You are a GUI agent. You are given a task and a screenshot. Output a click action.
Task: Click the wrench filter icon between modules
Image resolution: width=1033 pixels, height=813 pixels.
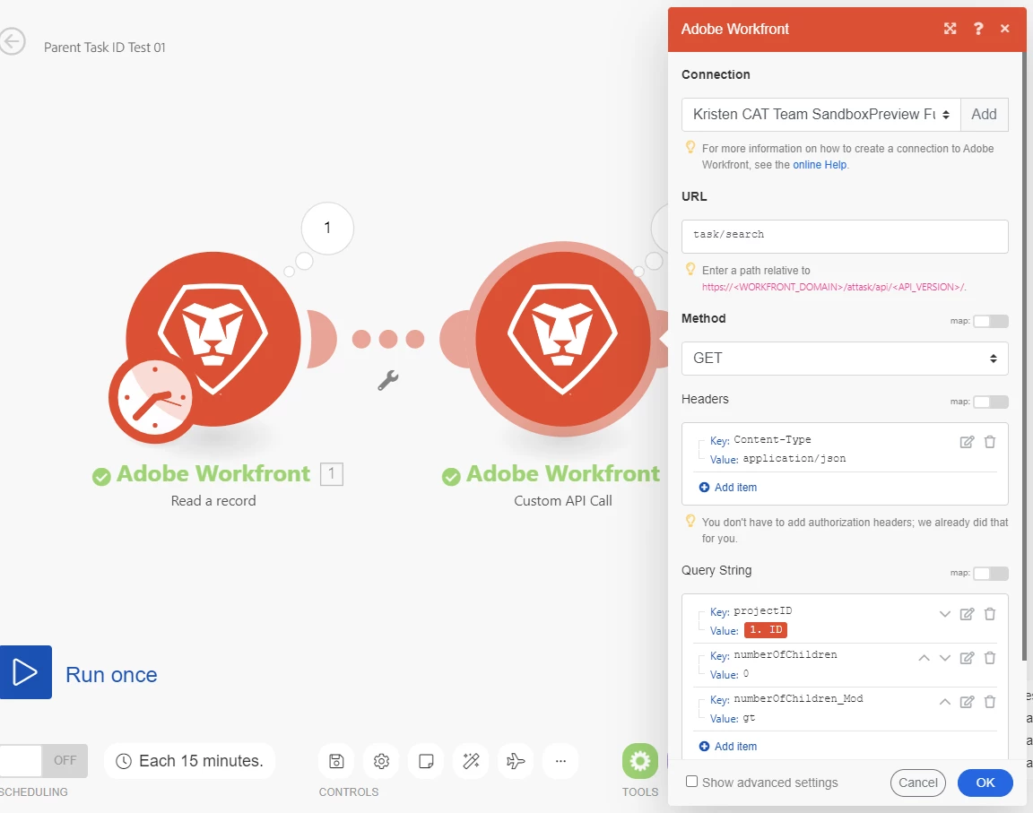click(x=388, y=380)
